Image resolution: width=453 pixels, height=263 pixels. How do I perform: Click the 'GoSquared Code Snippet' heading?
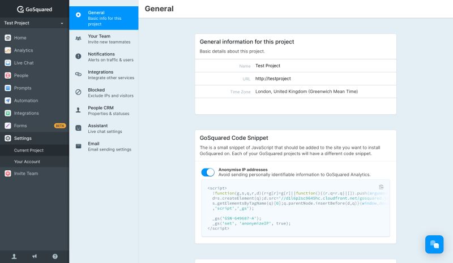point(234,137)
